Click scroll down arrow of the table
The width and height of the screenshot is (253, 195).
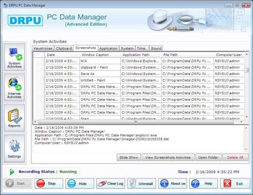pos(246,117)
